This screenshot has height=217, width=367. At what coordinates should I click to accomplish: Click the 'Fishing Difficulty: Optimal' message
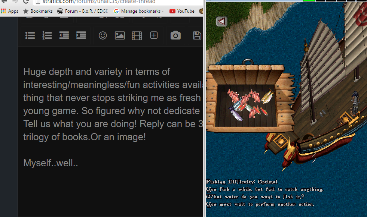click(242, 182)
